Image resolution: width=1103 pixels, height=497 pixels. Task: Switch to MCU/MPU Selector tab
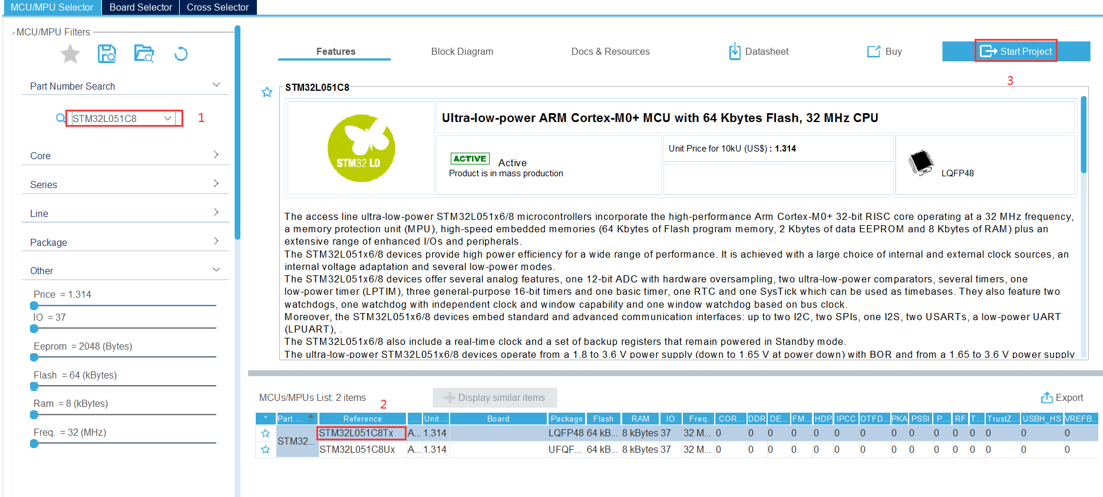(52, 7)
